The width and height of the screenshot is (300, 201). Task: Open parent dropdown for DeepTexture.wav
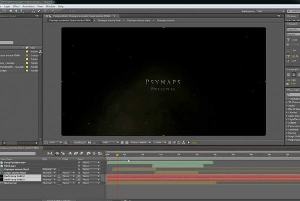[x=91, y=163]
